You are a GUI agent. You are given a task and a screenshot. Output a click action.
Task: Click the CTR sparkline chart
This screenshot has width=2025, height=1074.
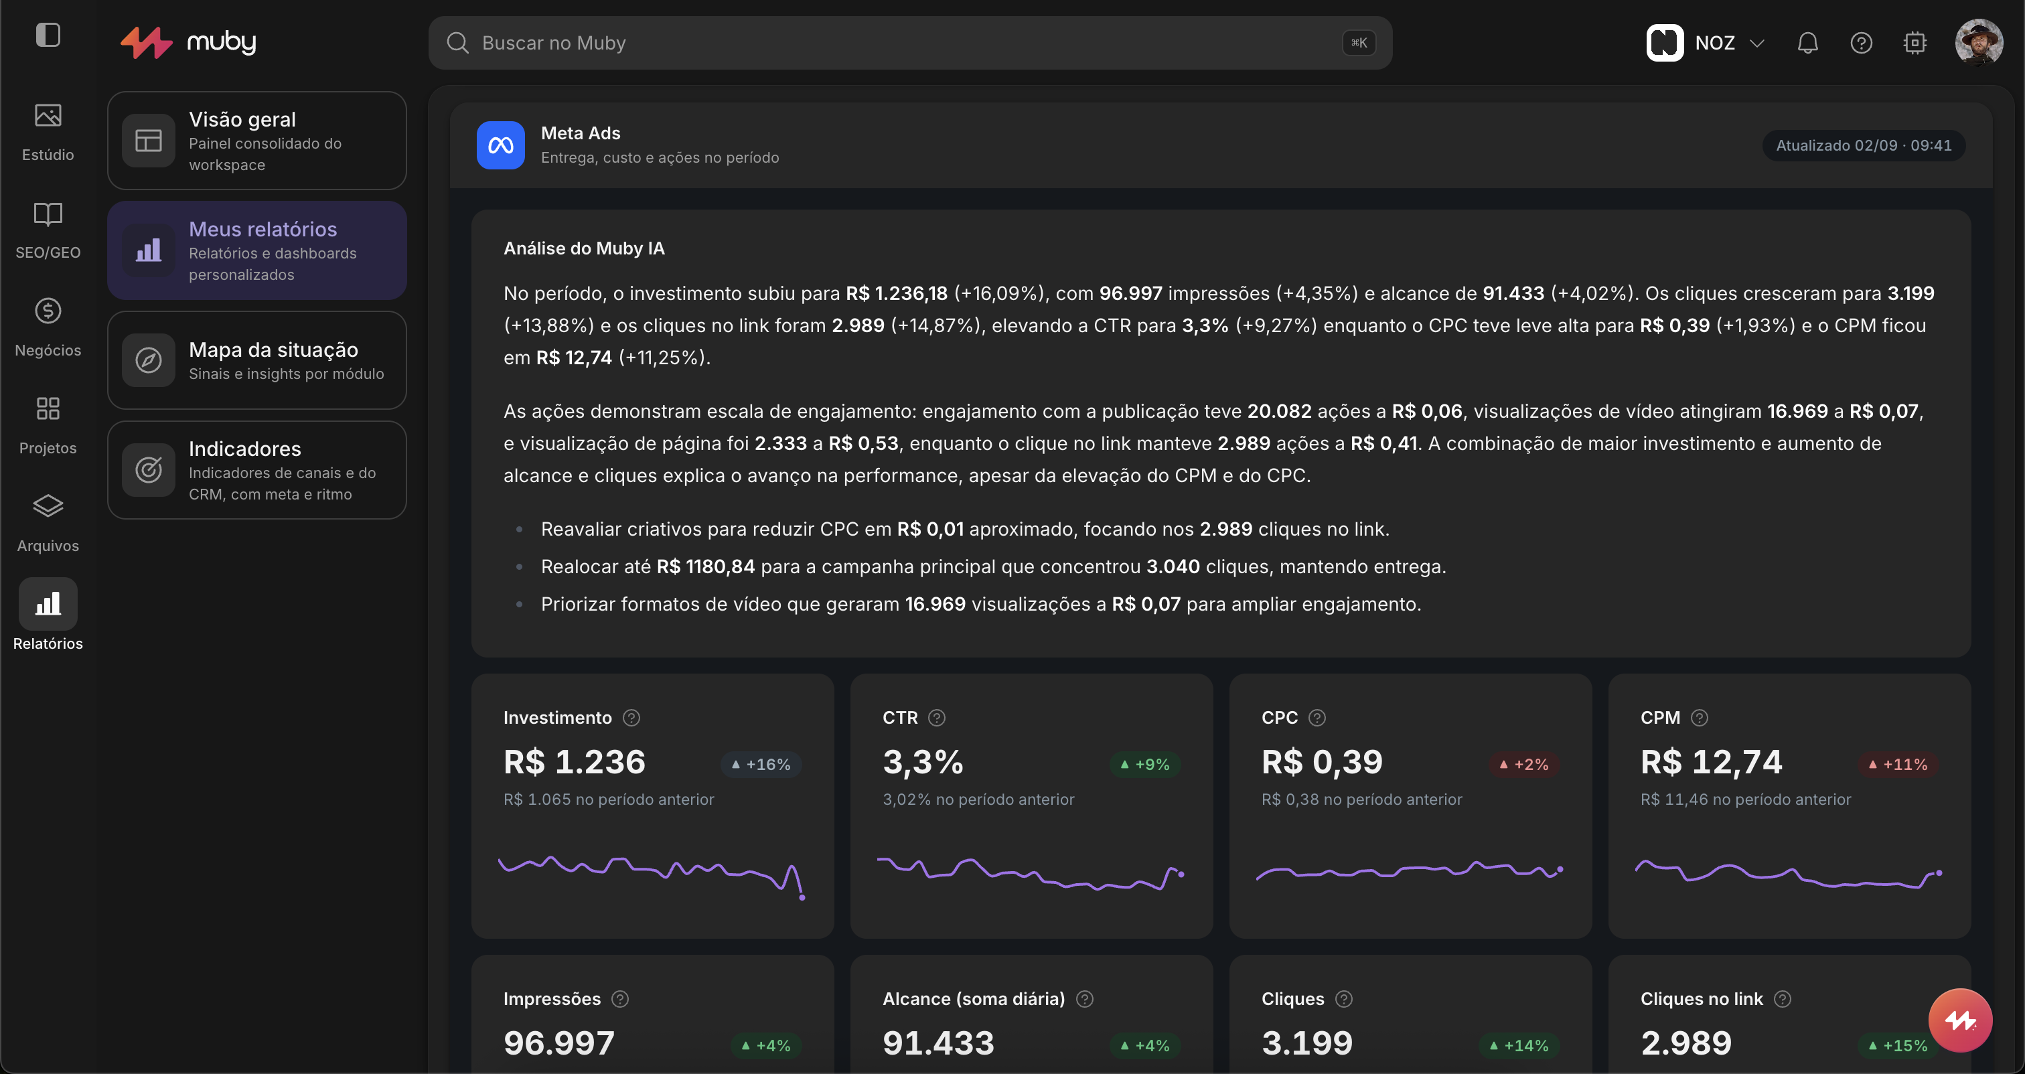[1031, 874]
